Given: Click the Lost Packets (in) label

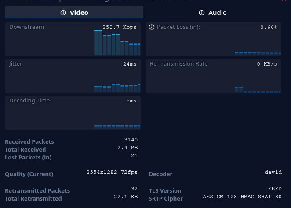Looking at the screenshot, I should coord(28,157).
